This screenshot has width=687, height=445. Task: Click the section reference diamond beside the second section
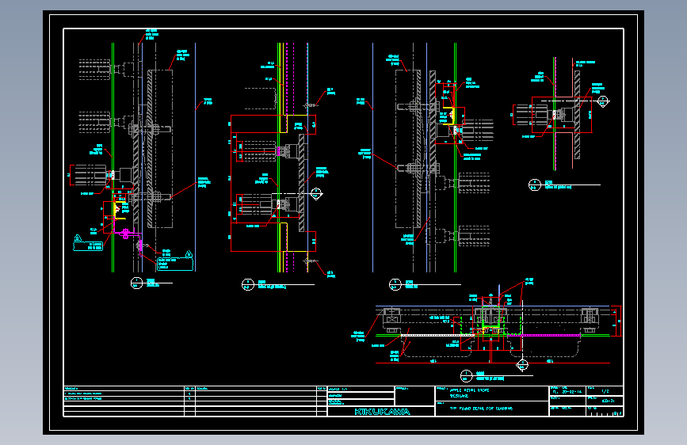pyautogui.click(x=316, y=193)
